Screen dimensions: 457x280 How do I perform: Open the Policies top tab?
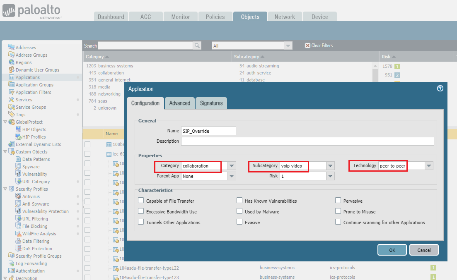(x=215, y=17)
